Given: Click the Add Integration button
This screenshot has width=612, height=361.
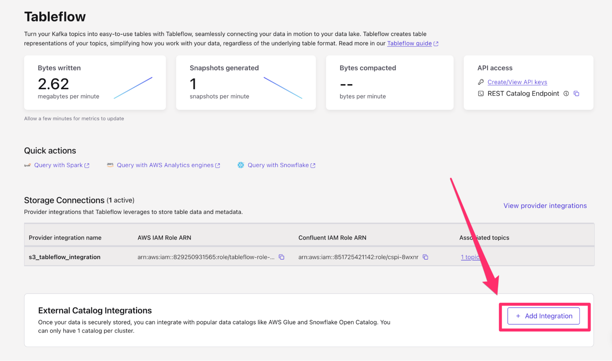Looking at the screenshot, I should pos(543,316).
